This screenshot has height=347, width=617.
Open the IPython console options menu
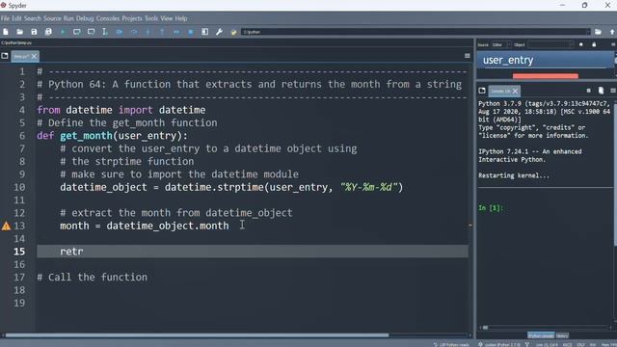(x=613, y=91)
